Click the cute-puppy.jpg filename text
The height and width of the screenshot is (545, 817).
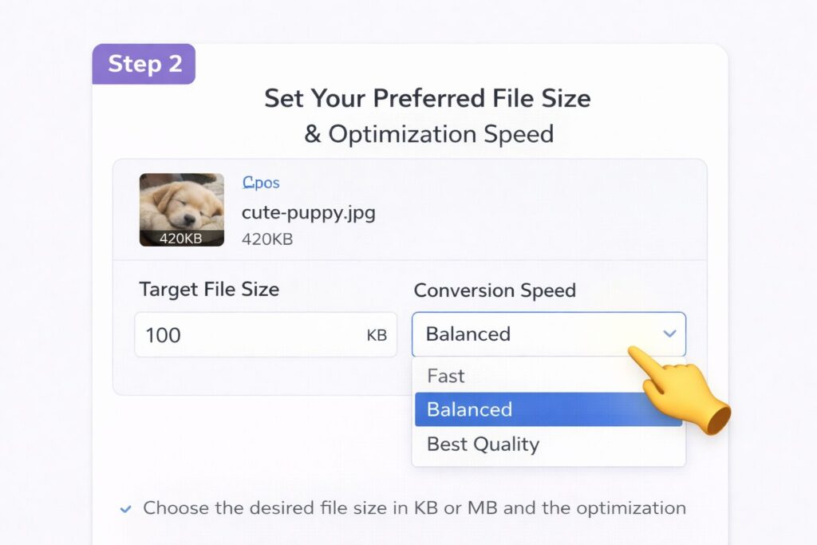309,212
